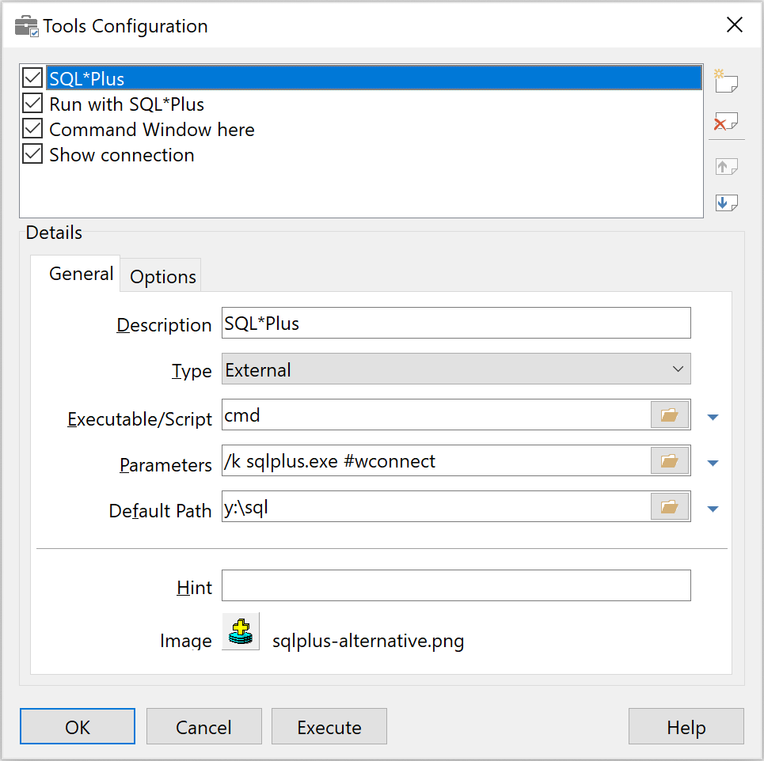
Task: Click the Default Path text field
Action: [436, 507]
